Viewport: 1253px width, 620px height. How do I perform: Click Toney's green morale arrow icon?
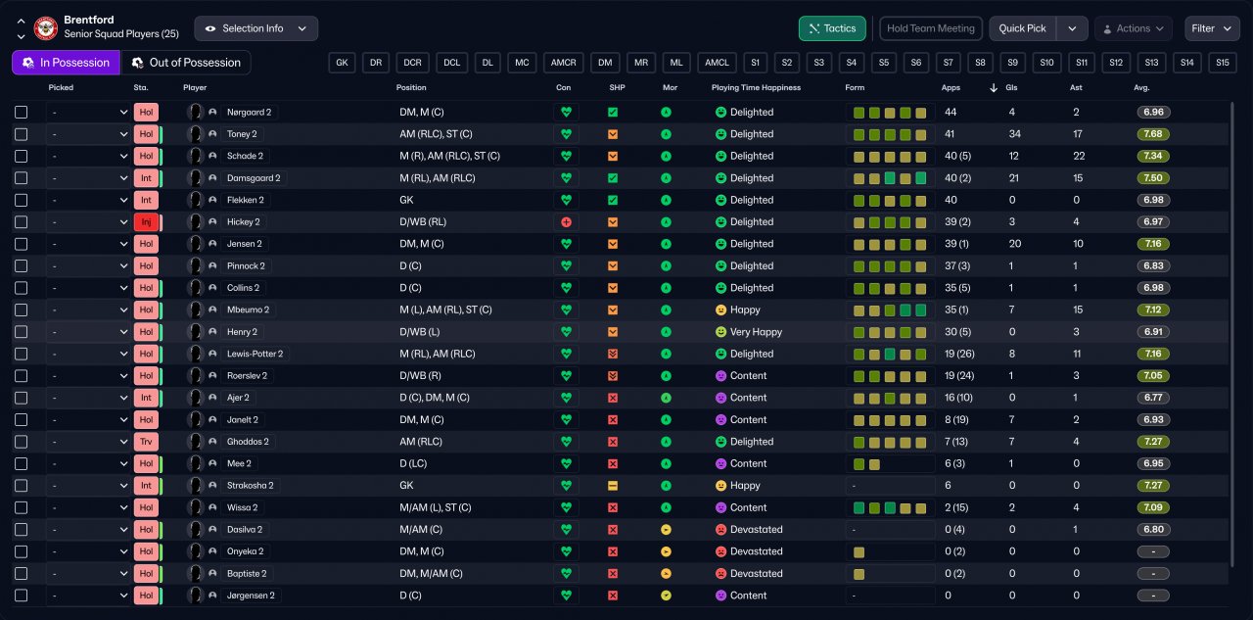tap(666, 134)
